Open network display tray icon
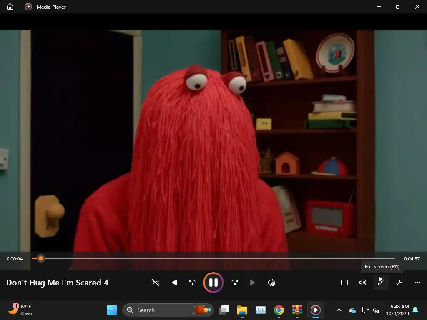 coord(365,310)
